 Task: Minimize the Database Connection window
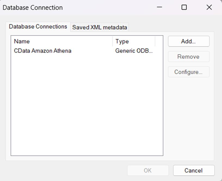[x=159, y=7]
